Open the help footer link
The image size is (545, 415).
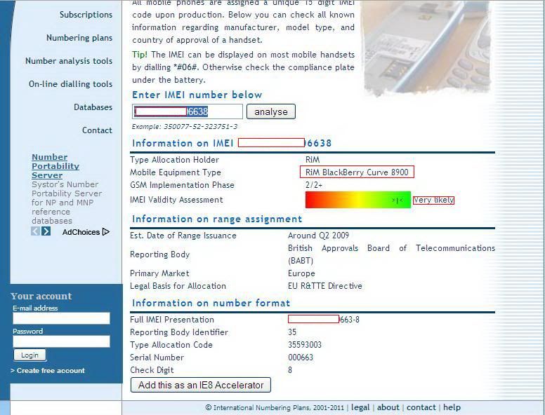coord(452,407)
